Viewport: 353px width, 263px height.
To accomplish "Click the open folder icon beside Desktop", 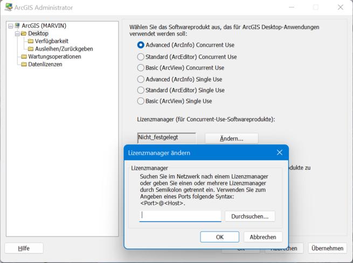I will click(x=24, y=33).
